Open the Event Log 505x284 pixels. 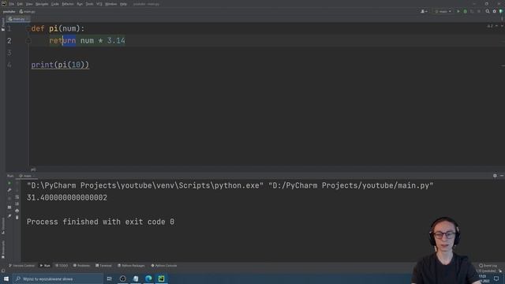[488, 266]
